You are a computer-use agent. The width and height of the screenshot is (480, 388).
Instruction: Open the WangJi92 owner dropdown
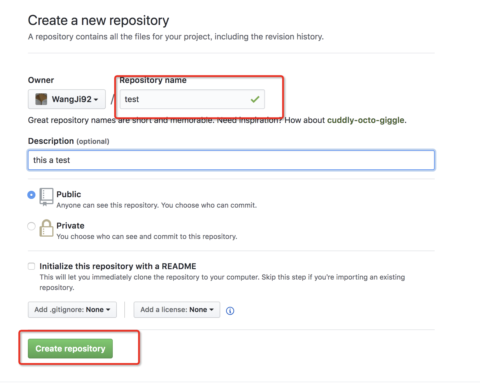coord(67,99)
